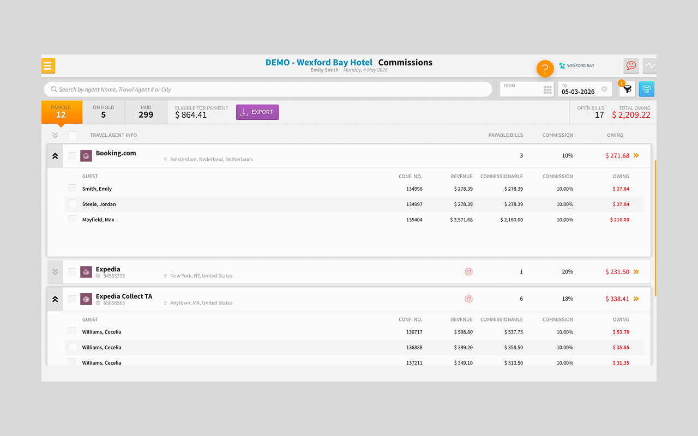The height and width of the screenshot is (436, 698).
Task: Click commissionable value $ 2,160.00
Action: (x=512, y=220)
